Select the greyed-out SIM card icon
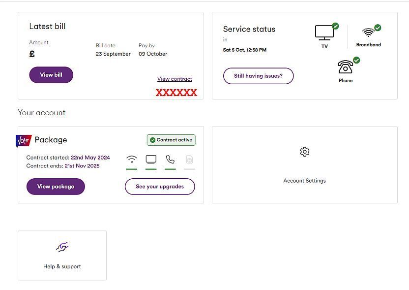Screen dimensions: 409x290 click(x=189, y=160)
